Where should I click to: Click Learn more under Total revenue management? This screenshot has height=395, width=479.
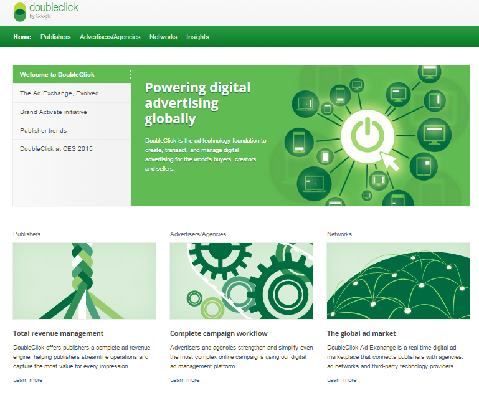pyautogui.click(x=28, y=379)
